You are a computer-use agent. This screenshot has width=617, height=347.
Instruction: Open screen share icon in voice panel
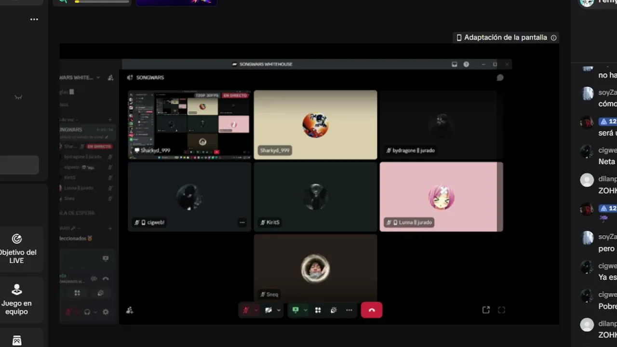[106, 258]
